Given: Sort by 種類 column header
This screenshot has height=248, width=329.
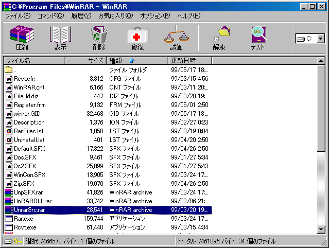Looking at the screenshot, I should (x=137, y=61).
